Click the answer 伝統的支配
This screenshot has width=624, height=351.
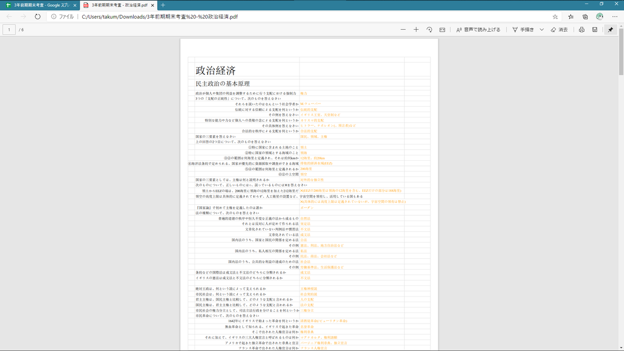click(x=309, y=109)
